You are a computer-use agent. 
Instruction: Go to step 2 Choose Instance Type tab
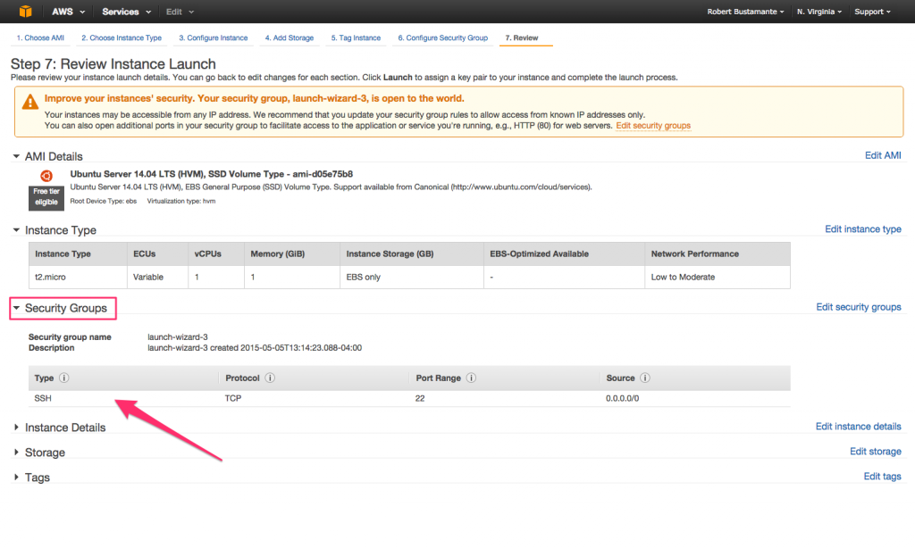click(x=122, y=37)
